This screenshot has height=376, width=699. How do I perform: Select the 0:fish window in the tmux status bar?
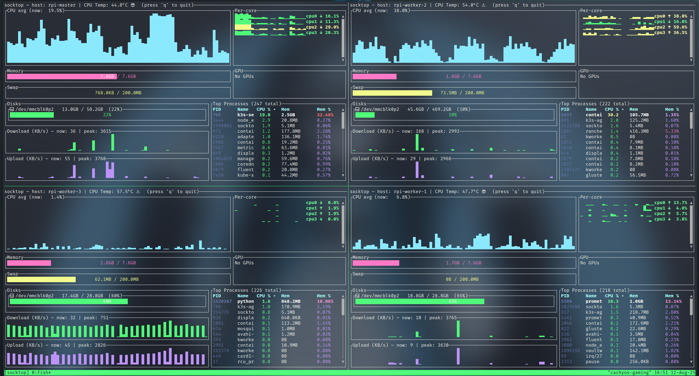point(41,372)
